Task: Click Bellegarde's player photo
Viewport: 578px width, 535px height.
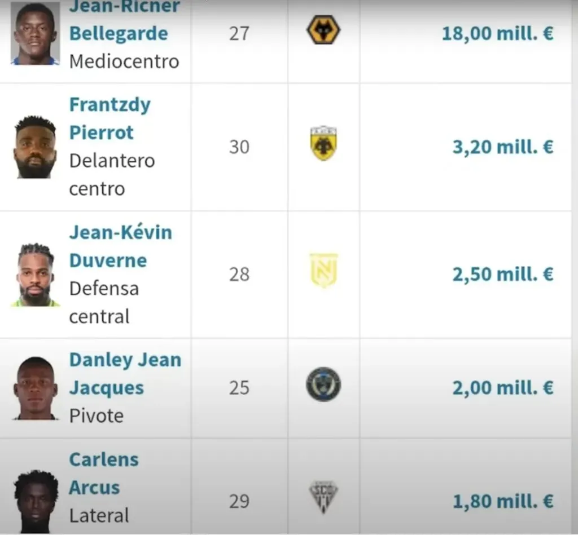Action: tap(35, 34)
